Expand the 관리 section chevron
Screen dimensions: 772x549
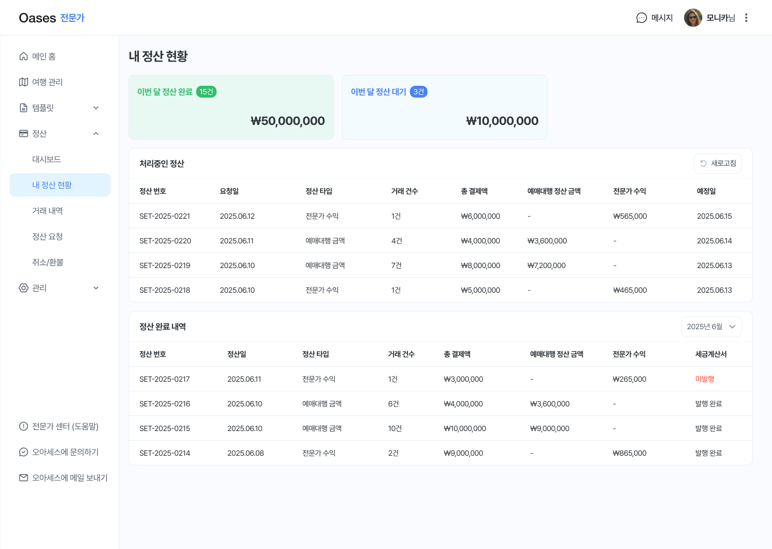point(96,288)
